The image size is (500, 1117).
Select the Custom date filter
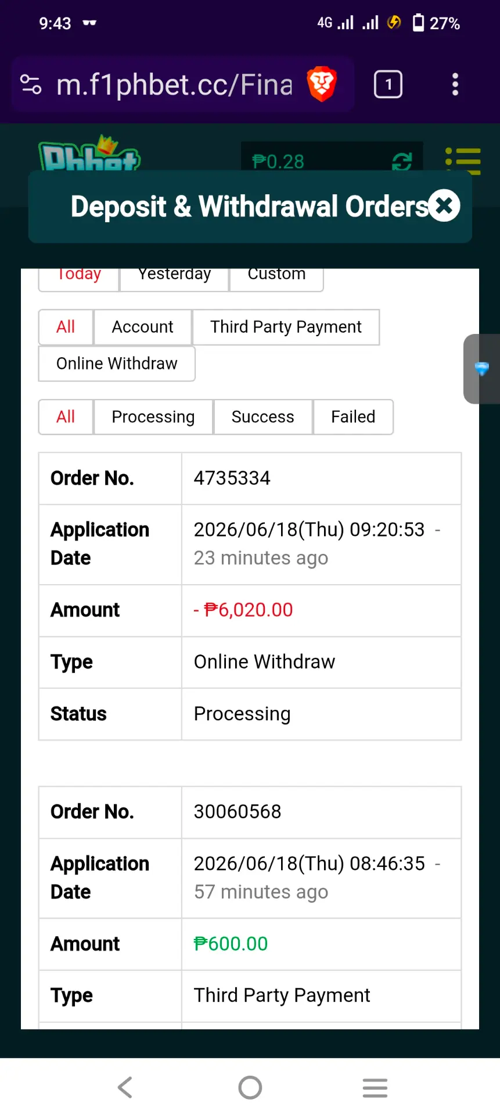coord(276,277)
